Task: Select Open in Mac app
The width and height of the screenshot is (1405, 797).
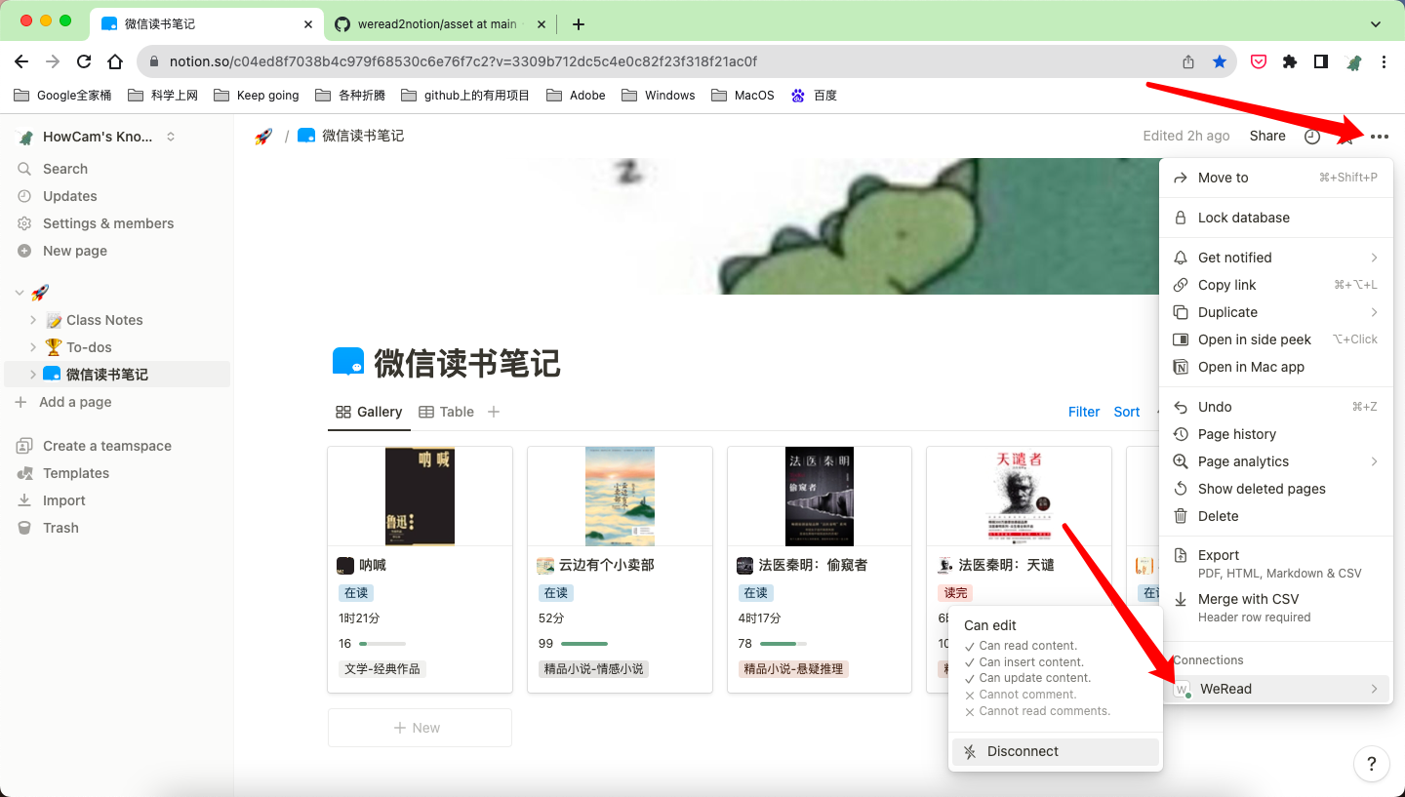Action: [1275, 367]
